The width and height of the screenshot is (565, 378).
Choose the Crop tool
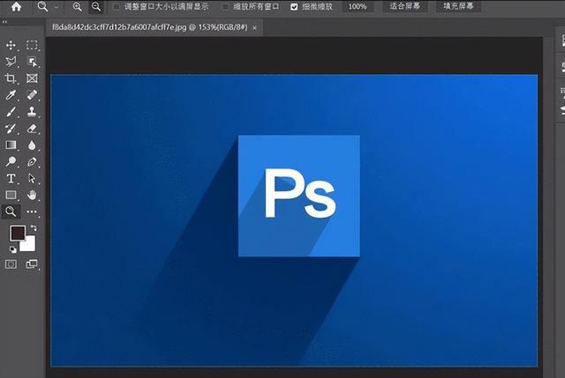[x=11, y=78]
